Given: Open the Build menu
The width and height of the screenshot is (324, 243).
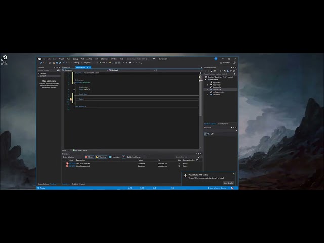Looking at the screenshot, I should (68, 59).
